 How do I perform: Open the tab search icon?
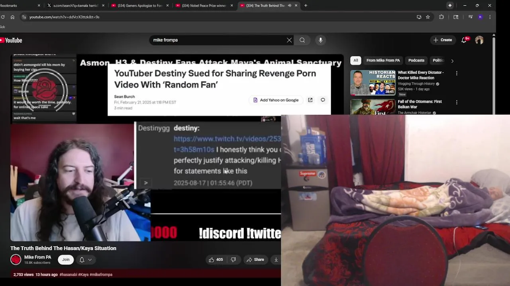tap(456, 17)
